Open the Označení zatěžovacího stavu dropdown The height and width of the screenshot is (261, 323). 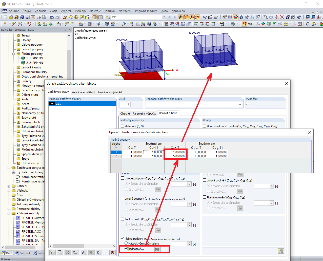240,104
